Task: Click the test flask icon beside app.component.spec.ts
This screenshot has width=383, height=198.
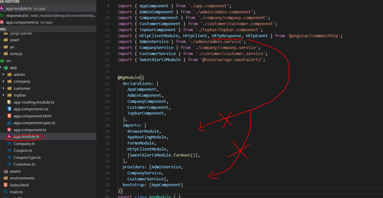Action: [x=10, y=123]
